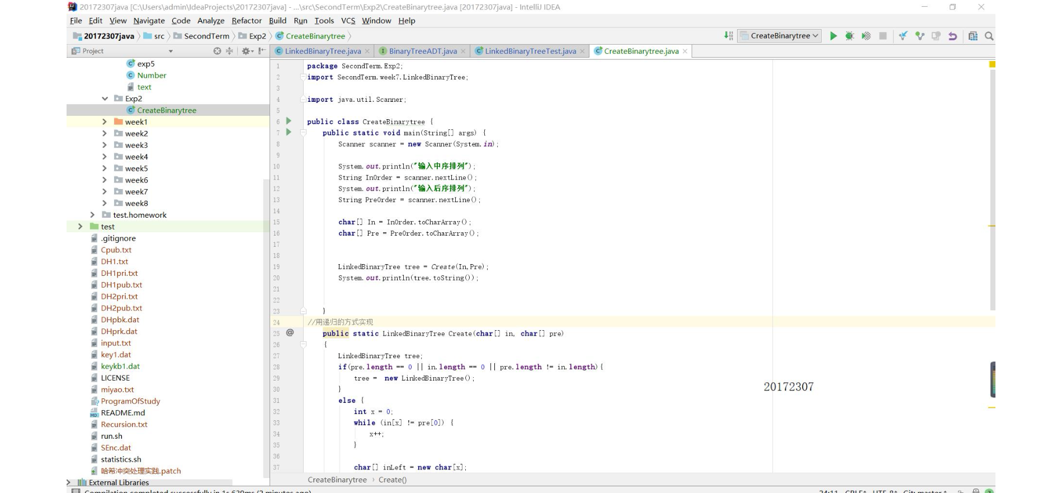
Task: Expand the test folder arrow
Action: coord(81,227)
